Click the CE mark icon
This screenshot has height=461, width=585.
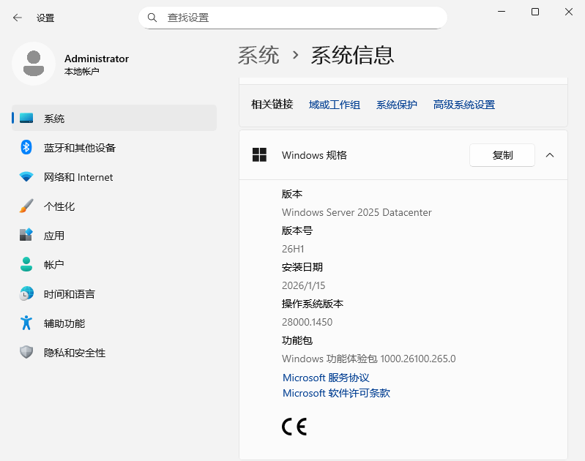[x=294, y=427]
